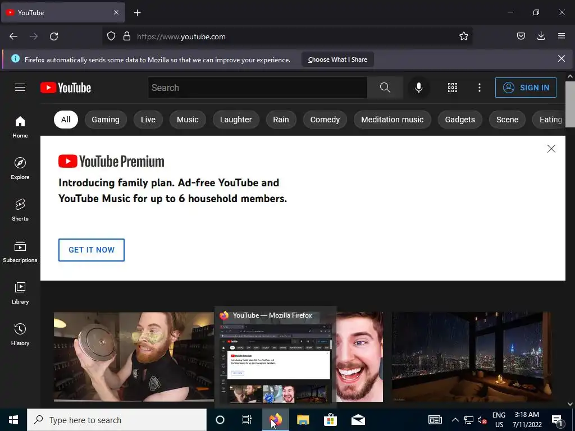The width and height of the screenshot is (575, 431).
Task: Open a new browser tab
Action: (137, 13)
